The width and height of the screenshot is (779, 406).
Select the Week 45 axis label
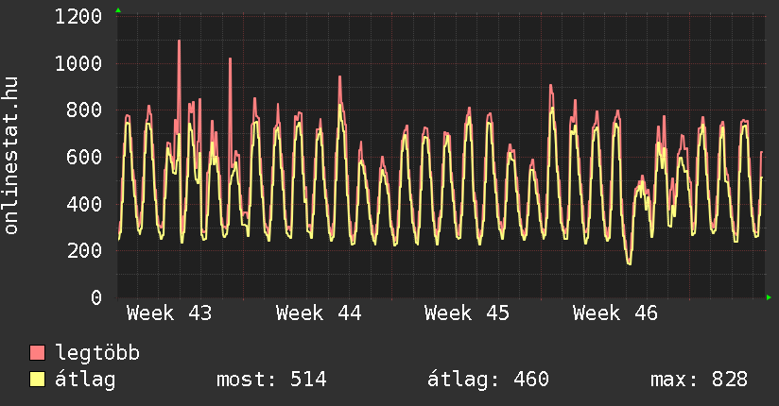coord(467,313)
